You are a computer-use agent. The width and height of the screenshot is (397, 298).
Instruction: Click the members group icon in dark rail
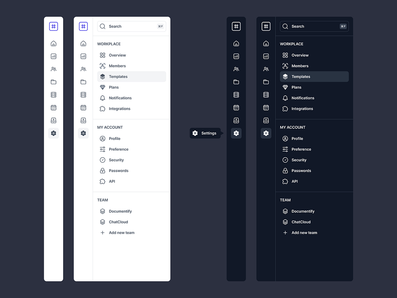pyautogui.click(x=236, y=69)
